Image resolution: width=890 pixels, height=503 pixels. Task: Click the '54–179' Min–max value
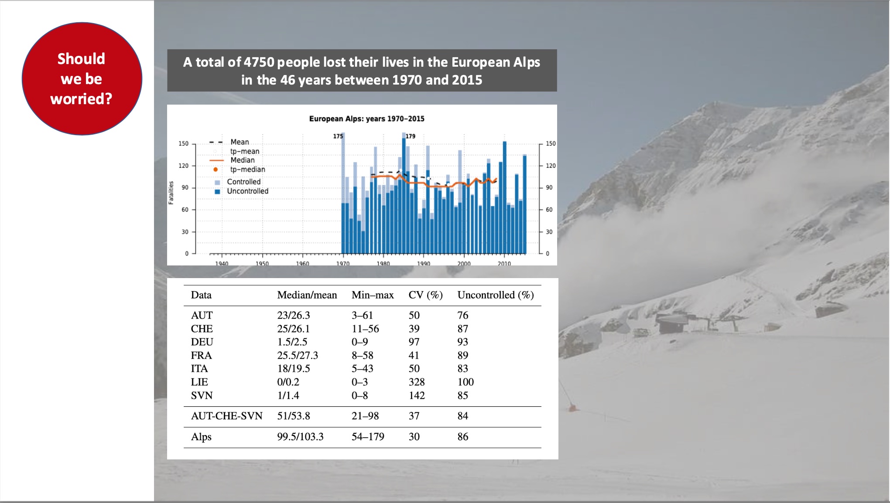tap(368, 437)
